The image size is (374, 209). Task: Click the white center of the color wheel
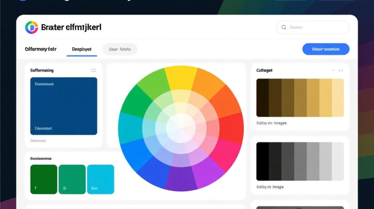181,128
